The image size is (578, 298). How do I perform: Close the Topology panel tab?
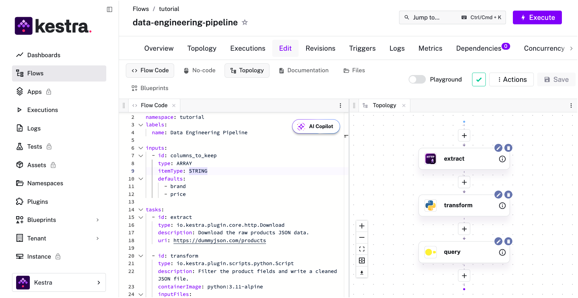tap(404, 105)
